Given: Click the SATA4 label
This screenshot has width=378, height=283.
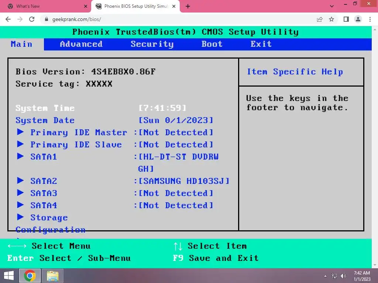Looking at the screenshot, I should click(x=44, y=205).
